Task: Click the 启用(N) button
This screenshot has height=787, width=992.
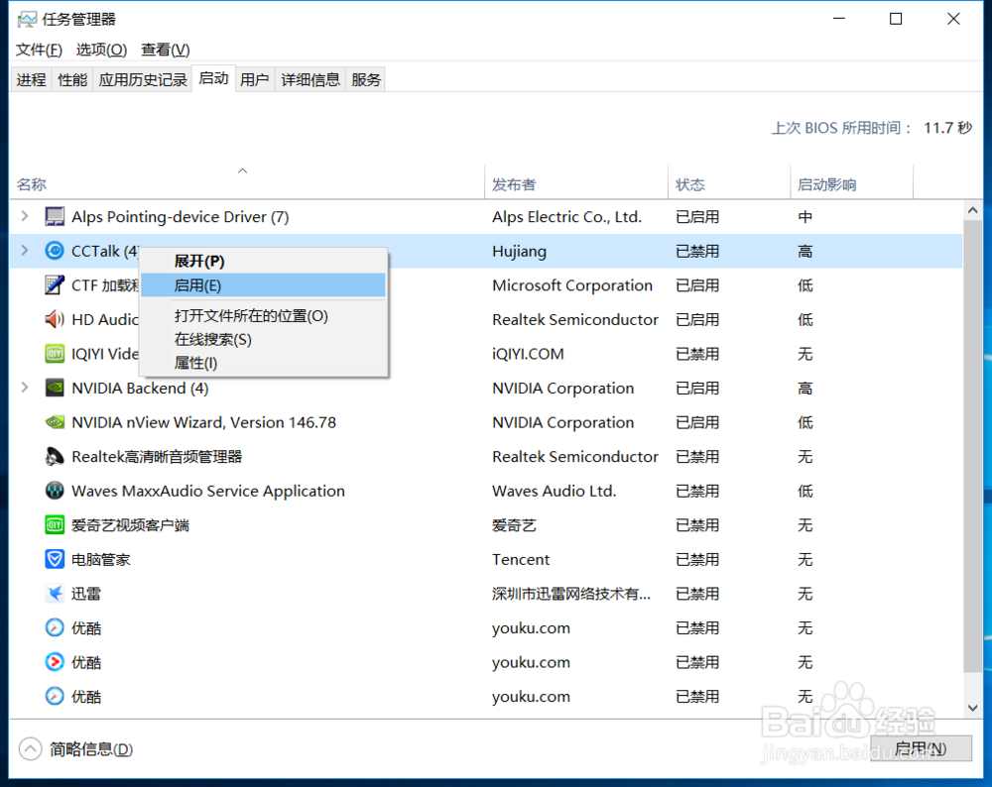Action: 921,748
